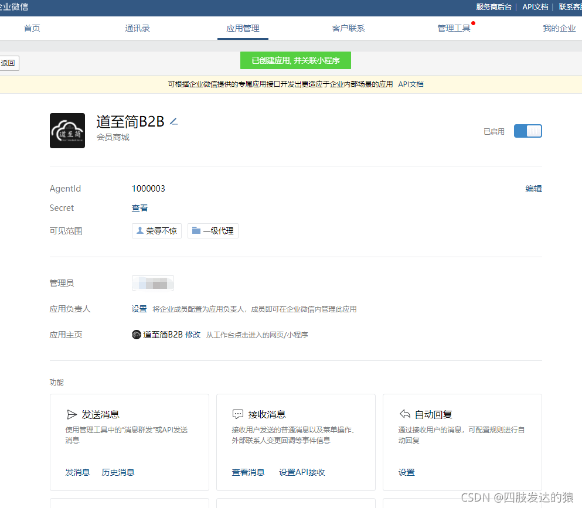The width and height of the screenshot is (582, 508).
Task: Open the 管理工具 tab
Action: [x=454, y=28]
